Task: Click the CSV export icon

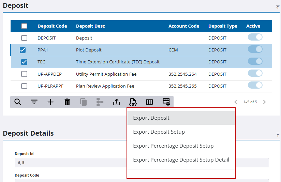Action: point(133,102)
